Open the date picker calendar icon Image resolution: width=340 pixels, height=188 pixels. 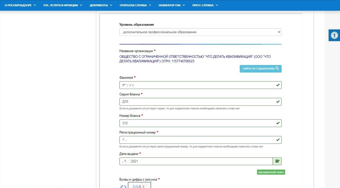pos(277,161)
